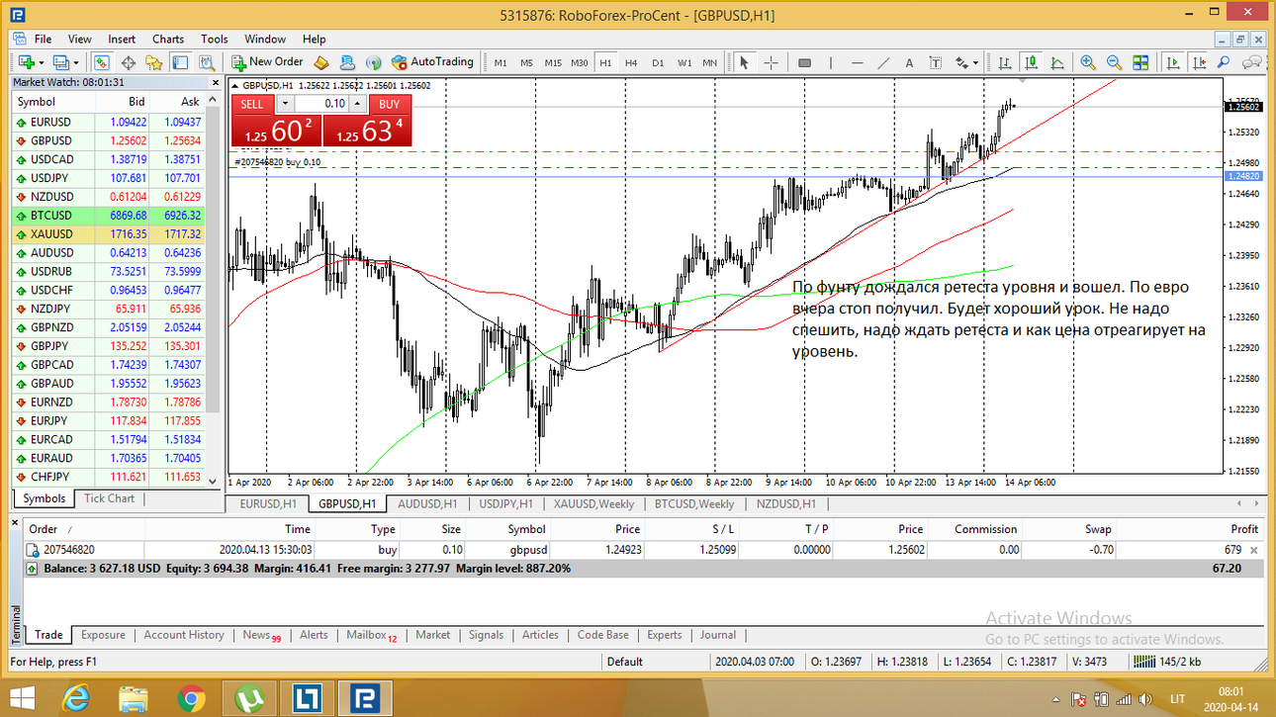1276x717 pixels.
Task: Open the Account History terminal tab
Action: [184, 635]
